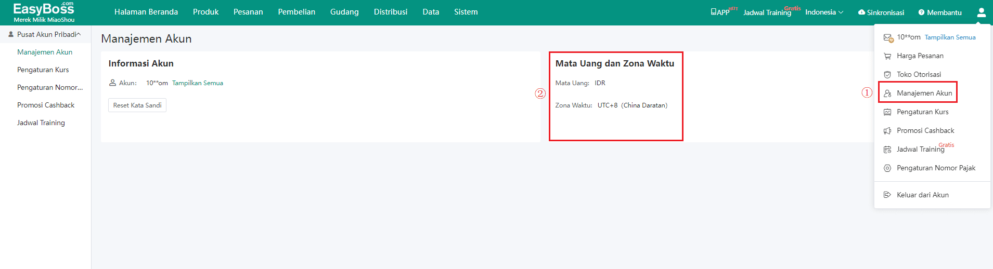Screen dimensions: 993x269
Task: Click the EasyBoss logo
Action: (44, 12)
